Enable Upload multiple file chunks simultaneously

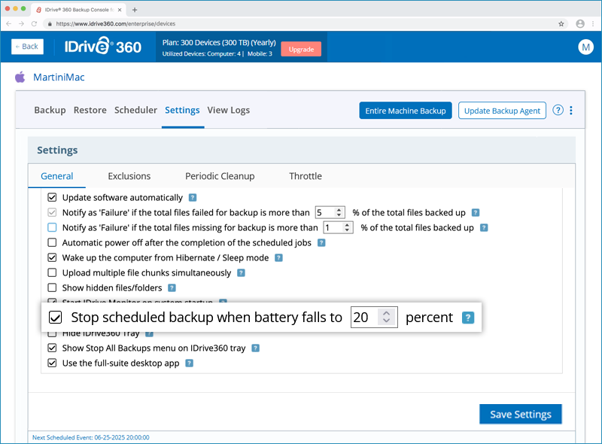[x=52, y=272]
